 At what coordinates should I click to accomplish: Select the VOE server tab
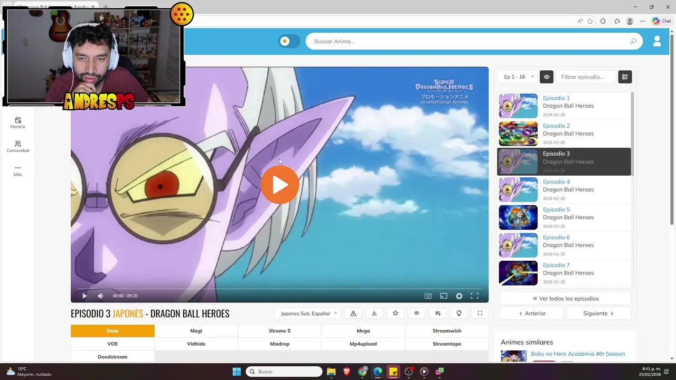(x=112, y=344)
